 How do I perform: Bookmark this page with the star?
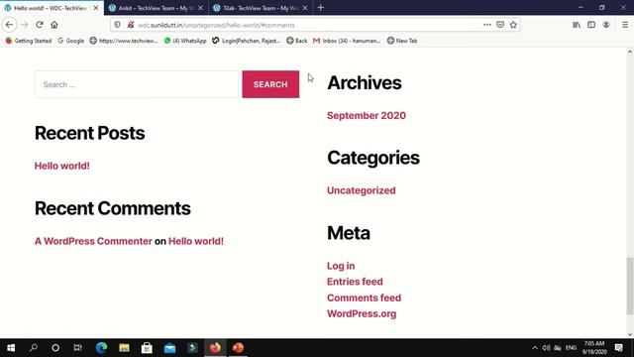513,25
